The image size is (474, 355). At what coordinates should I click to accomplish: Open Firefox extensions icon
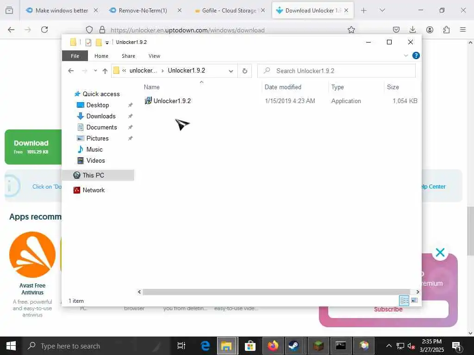click(446, 30)
